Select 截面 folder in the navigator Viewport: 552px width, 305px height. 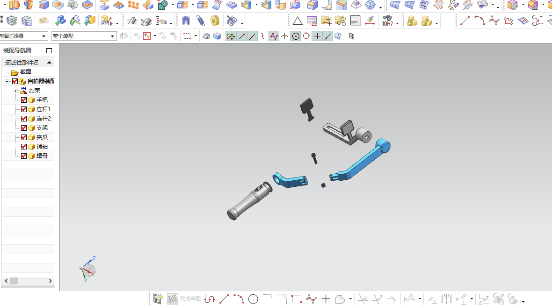tap(26, 71)
